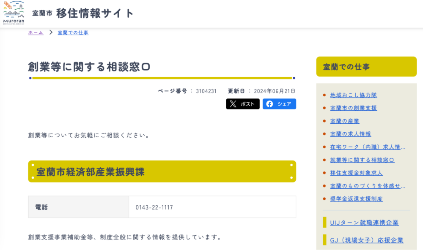Open 室蘭のものづくりを体感 link
423x250 pixels.
coord(367,186)
